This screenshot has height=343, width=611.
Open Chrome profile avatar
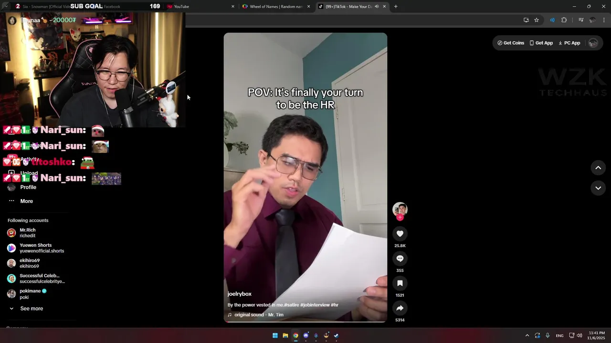(x=592, y=20)
